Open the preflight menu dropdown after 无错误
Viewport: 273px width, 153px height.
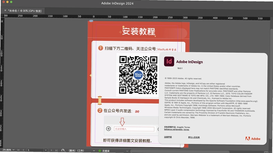point(127,151)
